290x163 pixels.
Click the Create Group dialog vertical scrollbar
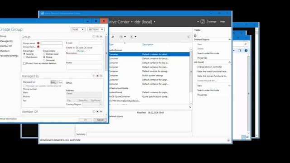coord(106,74)
